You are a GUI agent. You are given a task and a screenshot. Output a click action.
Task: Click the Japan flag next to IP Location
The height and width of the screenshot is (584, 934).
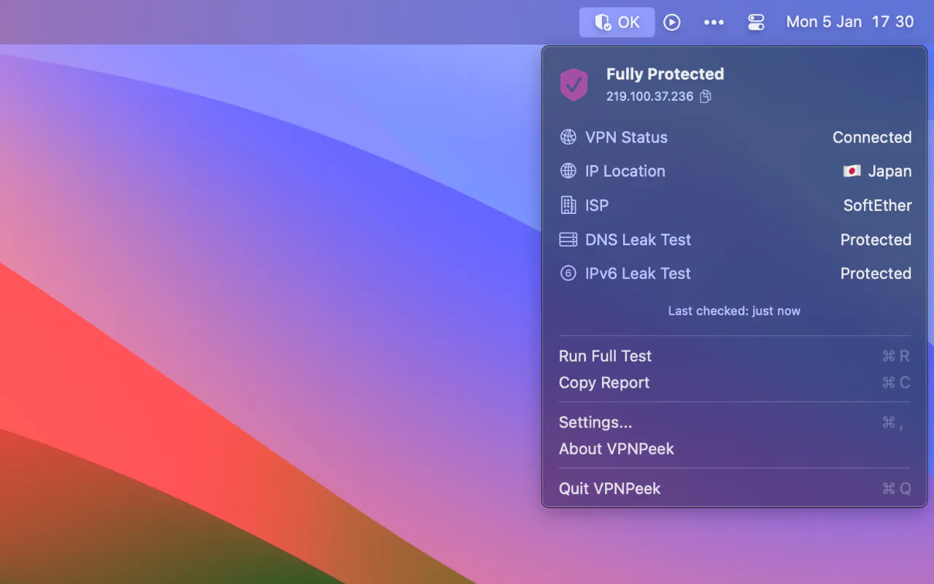(x=852, y=171)
